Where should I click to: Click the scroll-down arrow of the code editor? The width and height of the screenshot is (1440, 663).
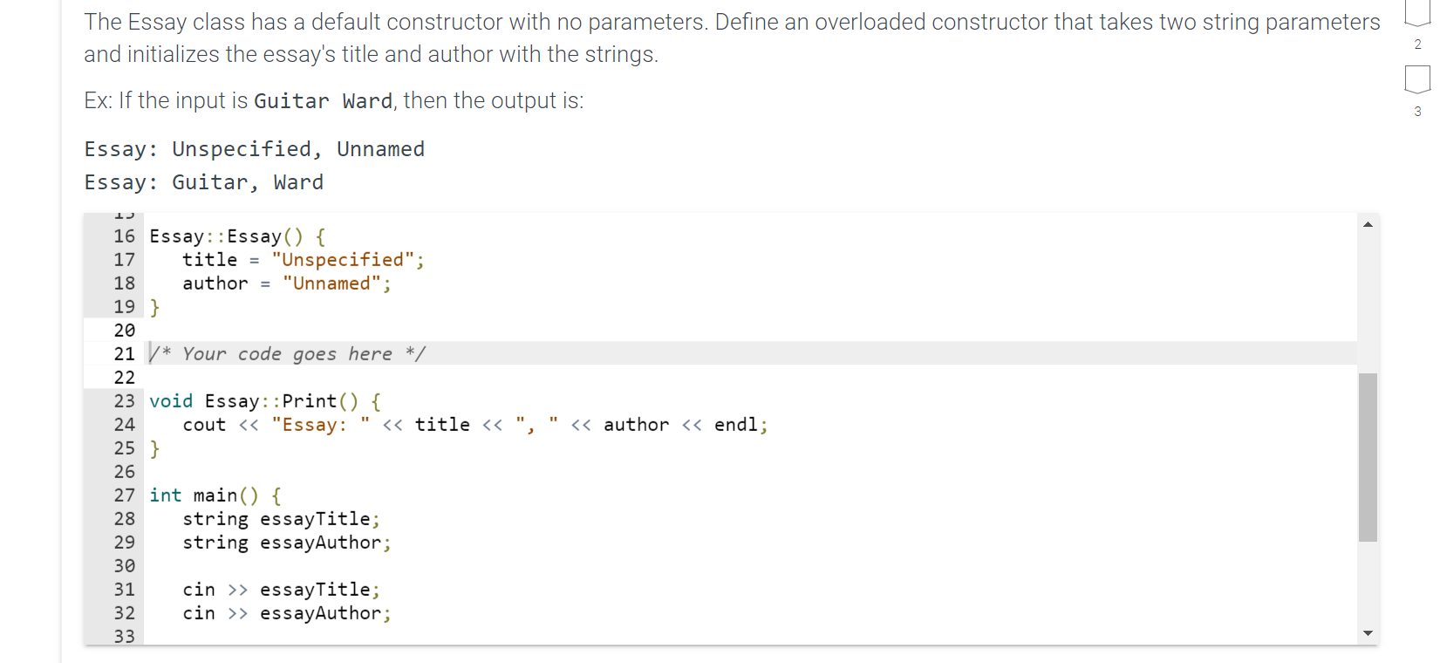click(x=1368, y=633)
